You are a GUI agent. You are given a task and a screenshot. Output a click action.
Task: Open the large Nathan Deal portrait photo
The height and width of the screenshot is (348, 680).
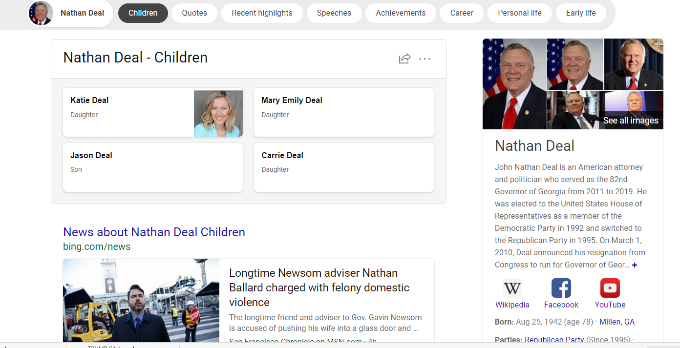pyautogui.click(x=514, y=84)
